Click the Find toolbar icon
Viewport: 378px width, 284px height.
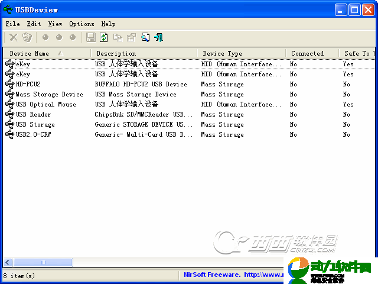145,38
